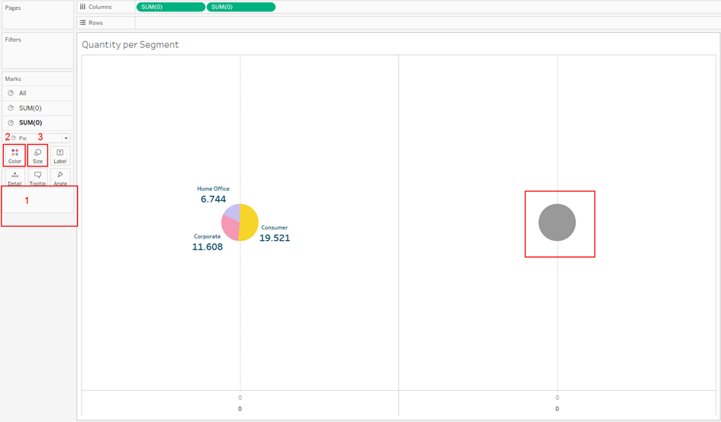Click the 19.521 value label

pyautogui.click(x=275, y=238)
